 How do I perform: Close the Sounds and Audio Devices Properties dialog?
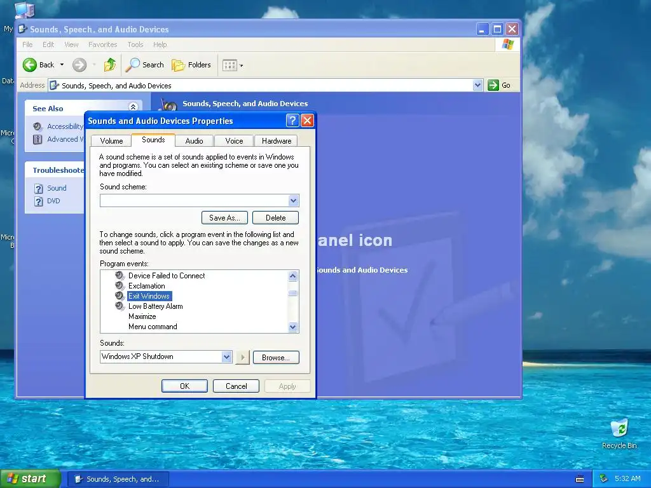[x=307, y=121]
